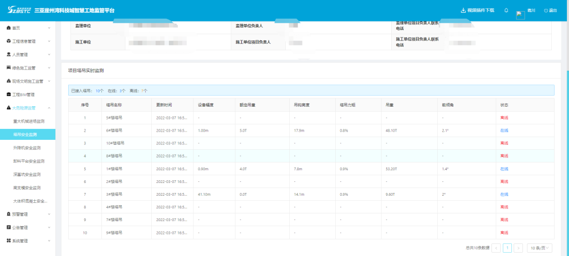The height and width of the screenshot is (256, 569).
Task: Click the video plugin download icon
Action: pos(463,11)
